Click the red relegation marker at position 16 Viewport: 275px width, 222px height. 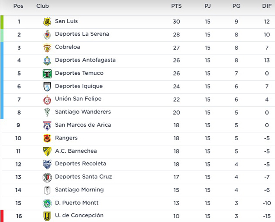tap(2, 216)
